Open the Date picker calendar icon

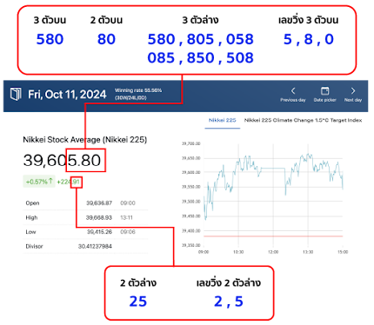325,90
